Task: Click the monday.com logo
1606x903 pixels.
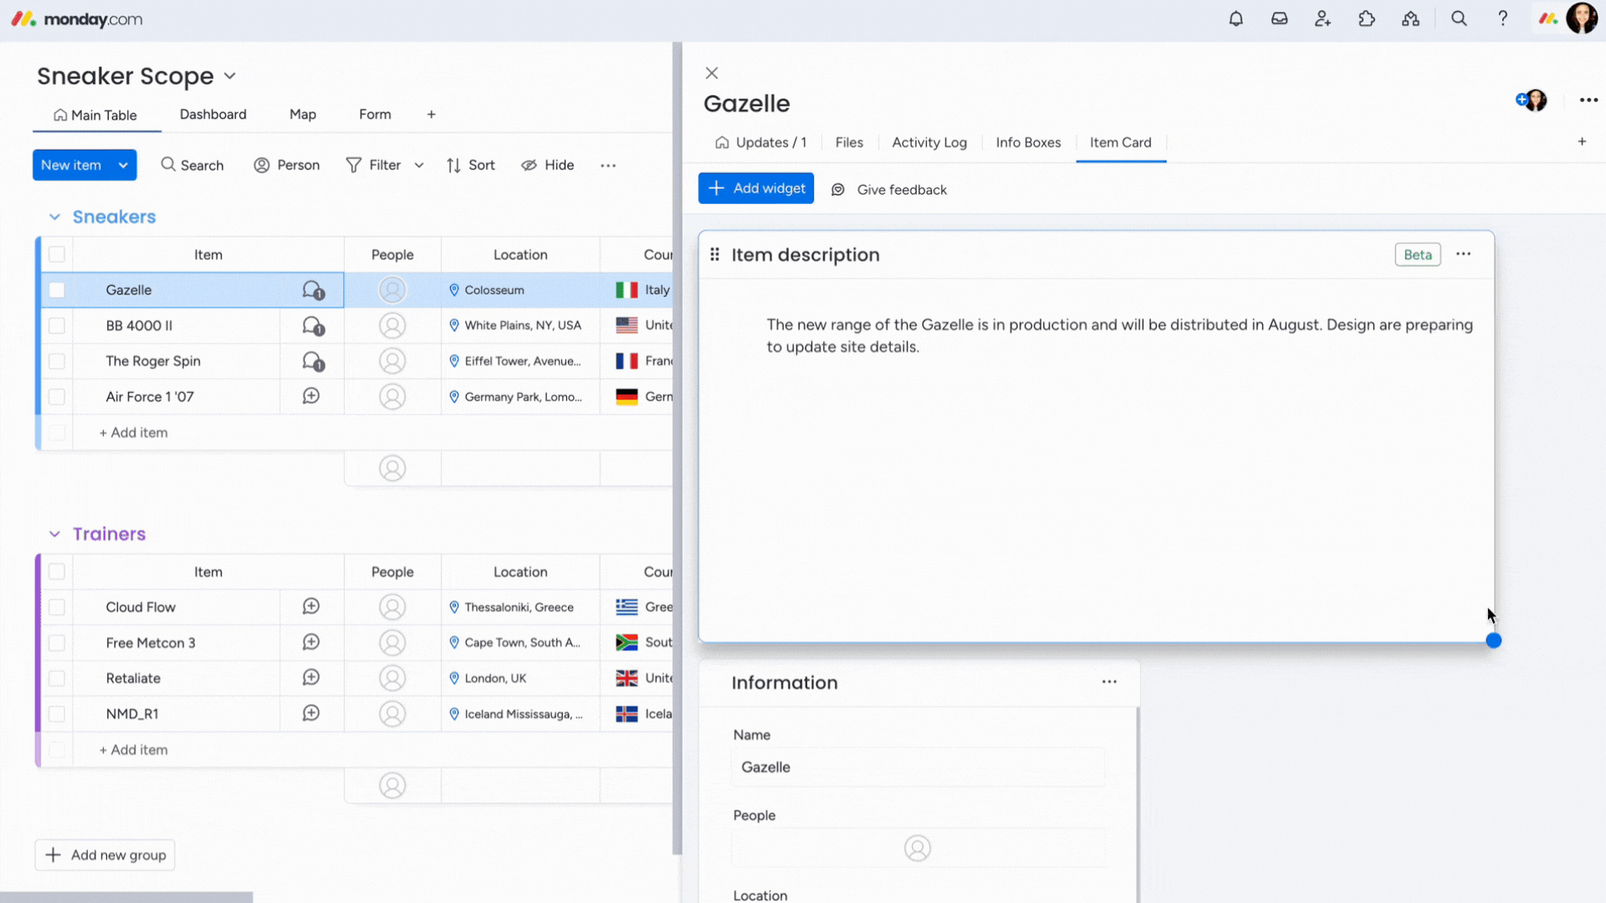Action: 77,18
